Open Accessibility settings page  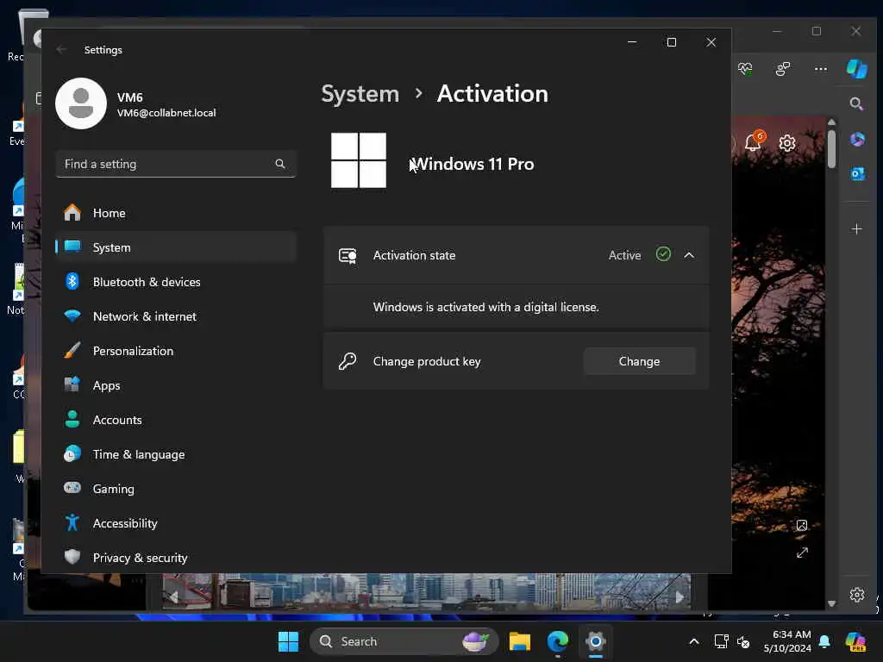[x=176, y=523]
